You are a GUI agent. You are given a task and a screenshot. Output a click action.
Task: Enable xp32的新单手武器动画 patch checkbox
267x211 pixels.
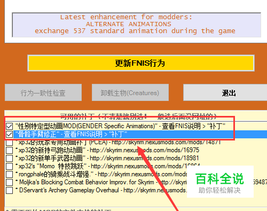[9, 158]
